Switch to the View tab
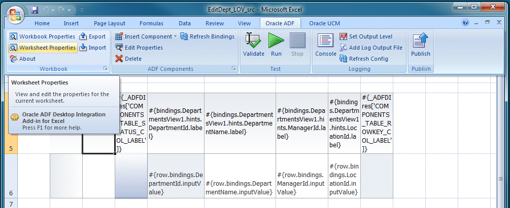The height and width of the screenshot is (208, 510). tap(244, 23)
